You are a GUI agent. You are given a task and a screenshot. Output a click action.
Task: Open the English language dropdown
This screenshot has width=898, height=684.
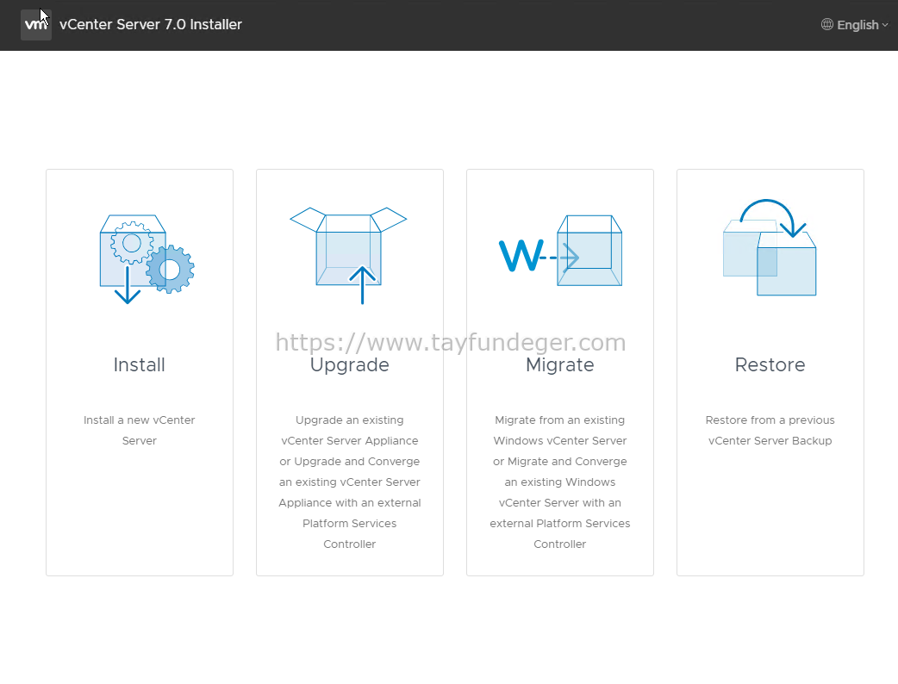[x=862, y=25]
